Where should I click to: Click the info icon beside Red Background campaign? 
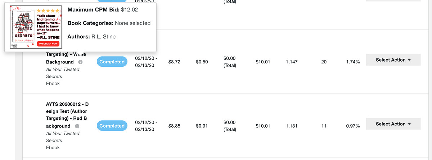click(77, 126)
